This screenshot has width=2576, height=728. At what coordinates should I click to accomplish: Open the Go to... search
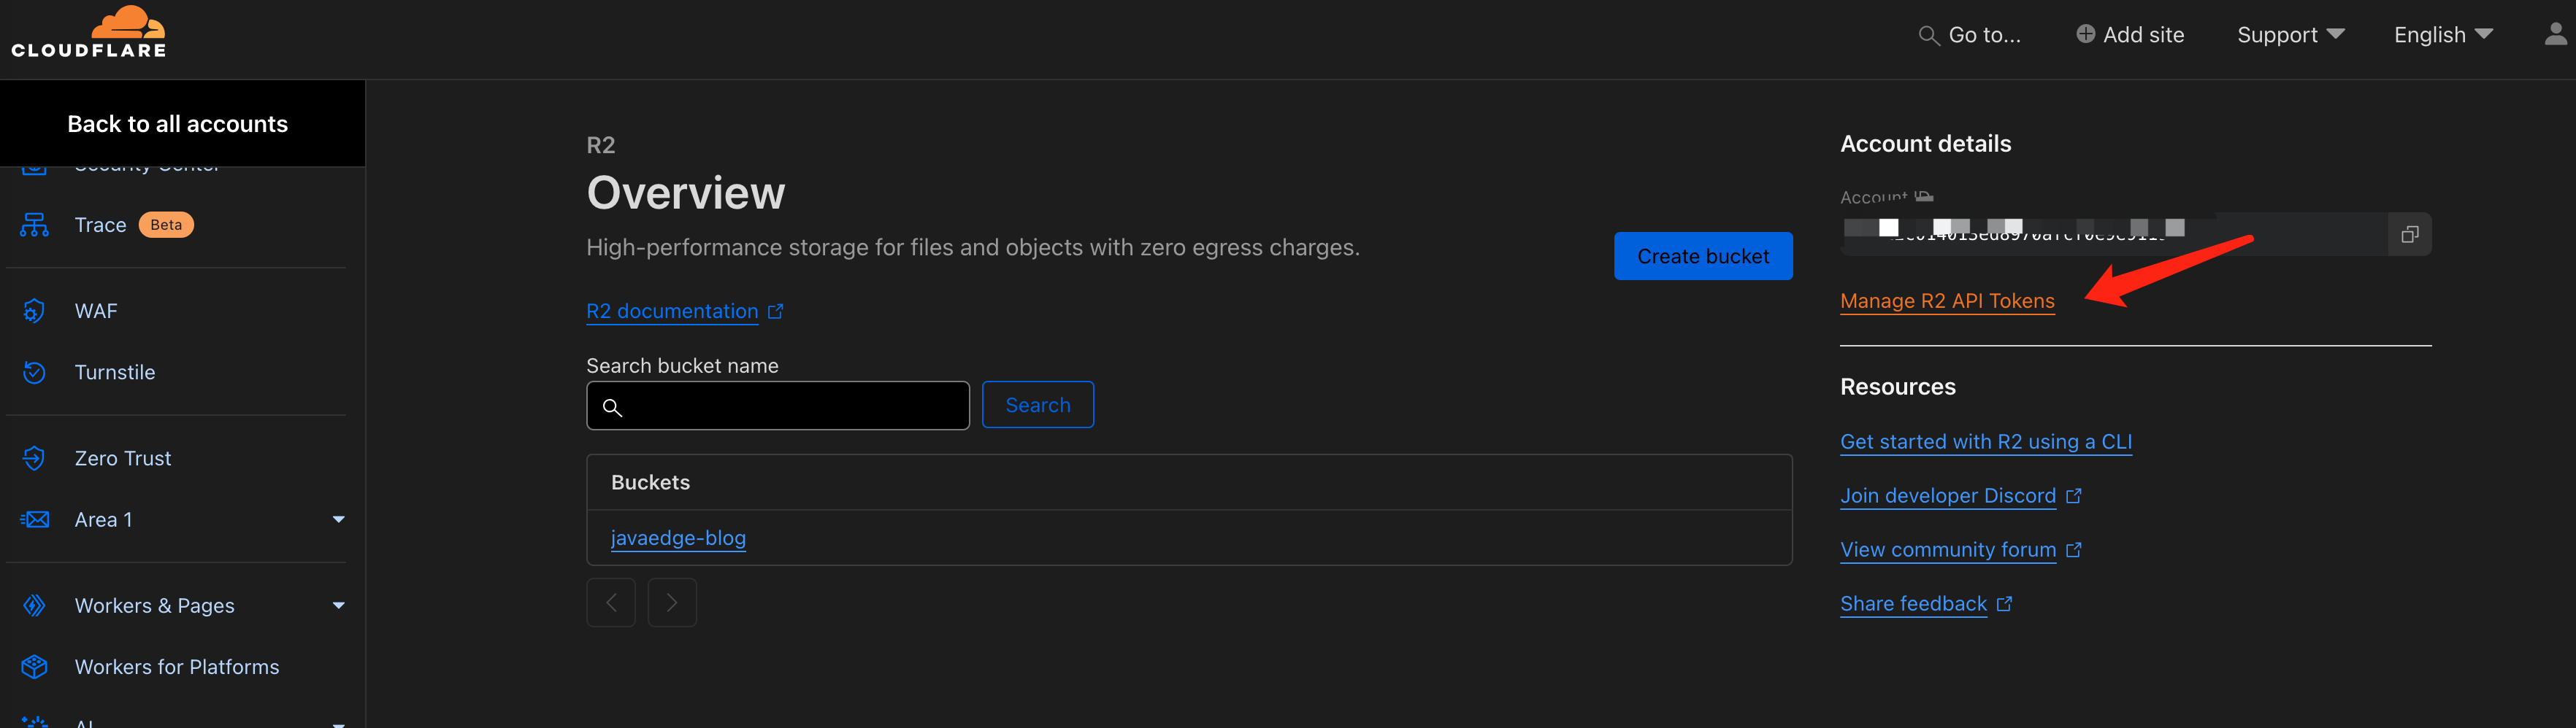pyautogui.click(x=1969, y=35)
